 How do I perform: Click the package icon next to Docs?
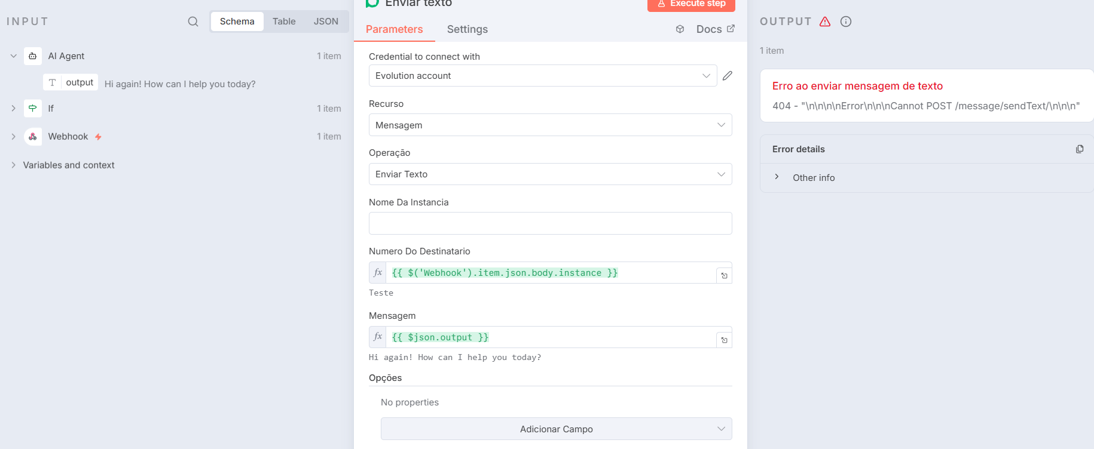(x=680, y=29)
